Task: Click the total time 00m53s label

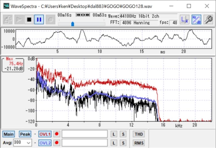Action: [100, 15]
